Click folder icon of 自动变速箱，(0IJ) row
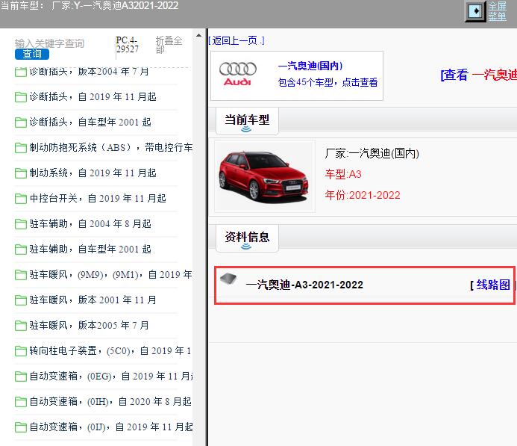Viewport: 517px width, 446px height. pyautogui.click(x=21, y=427)
